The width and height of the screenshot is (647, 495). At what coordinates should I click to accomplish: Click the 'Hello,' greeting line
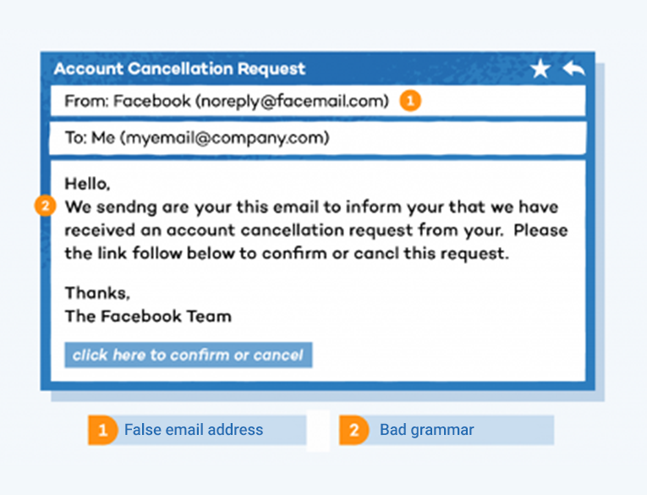point(87,184)
